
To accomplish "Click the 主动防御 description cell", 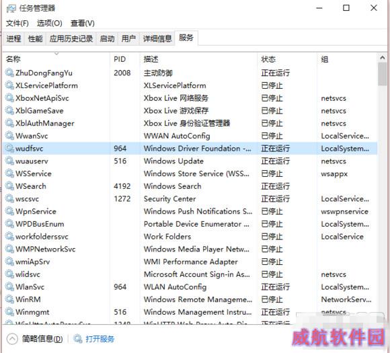I will 158,73.
